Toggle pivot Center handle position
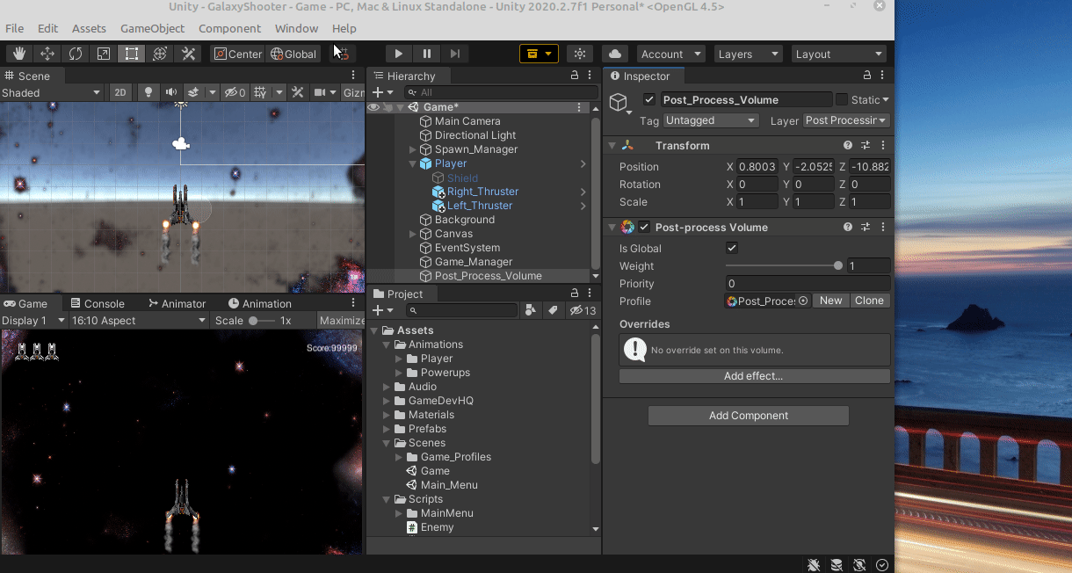Viewport: 1072px width, 573px height. coord(237,54)
